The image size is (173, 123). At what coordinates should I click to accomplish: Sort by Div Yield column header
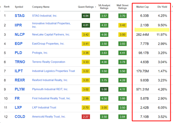[x=162, y=7]
